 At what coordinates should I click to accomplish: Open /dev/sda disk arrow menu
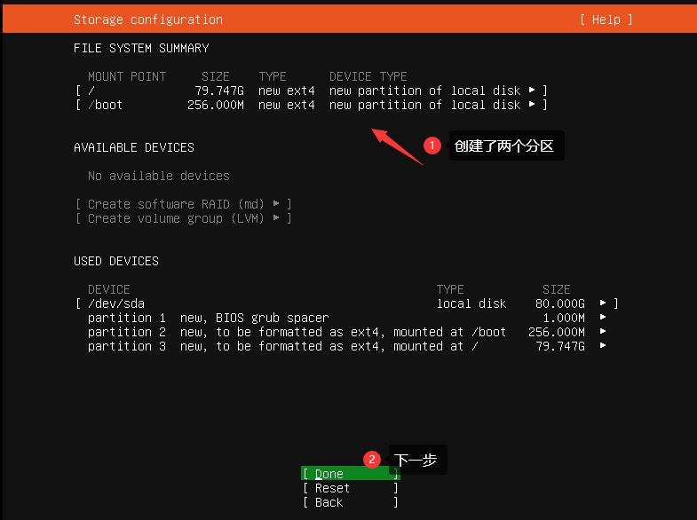[603, 303]
